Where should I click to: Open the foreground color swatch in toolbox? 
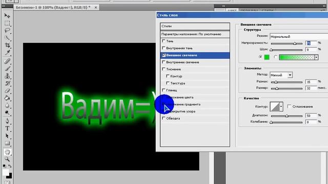(6, 172)
